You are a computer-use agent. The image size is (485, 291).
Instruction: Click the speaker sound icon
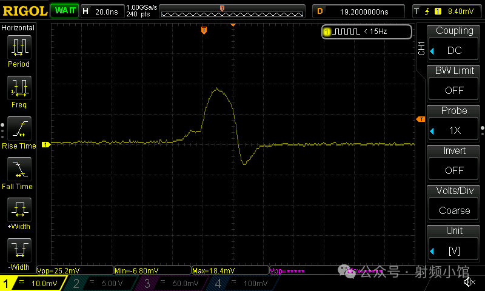[469, 283]
